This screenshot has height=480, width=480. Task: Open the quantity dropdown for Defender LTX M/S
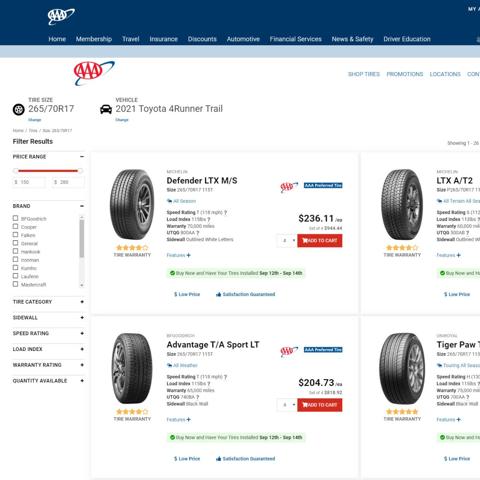click(x=287, y=241)
